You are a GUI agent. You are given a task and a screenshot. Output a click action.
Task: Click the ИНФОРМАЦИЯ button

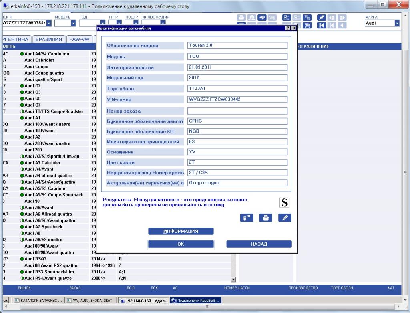pyautogui.click(x=181, y=231)
